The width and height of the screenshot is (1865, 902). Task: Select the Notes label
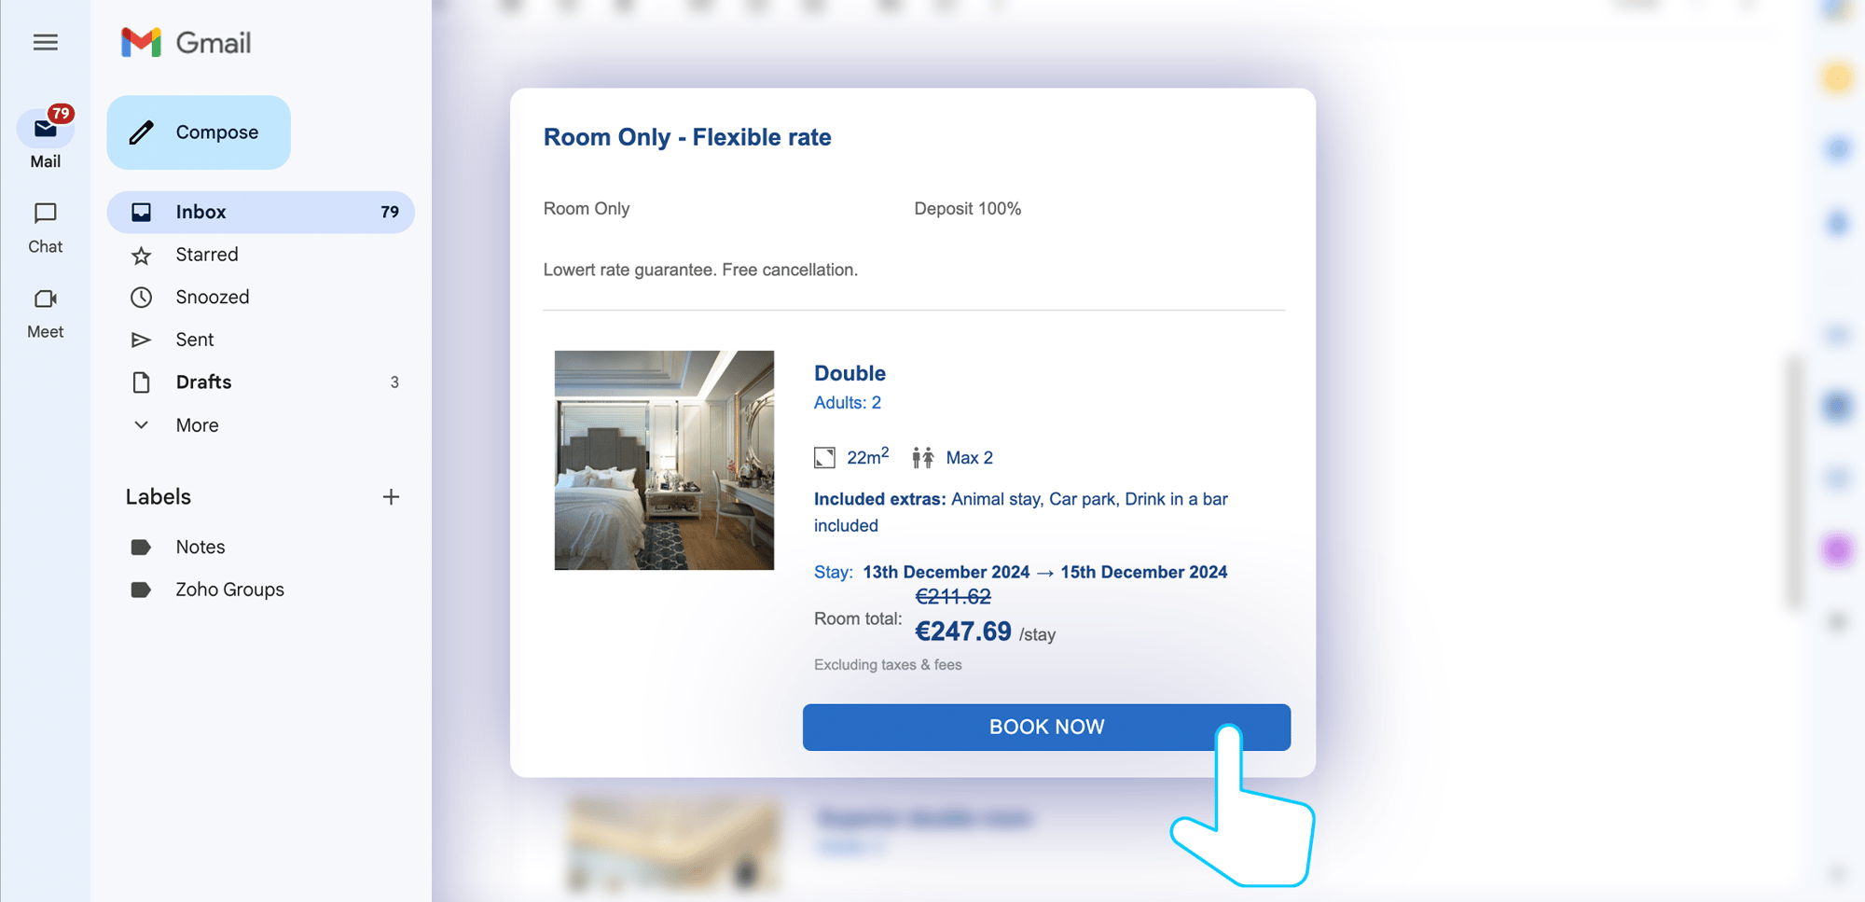200,548
